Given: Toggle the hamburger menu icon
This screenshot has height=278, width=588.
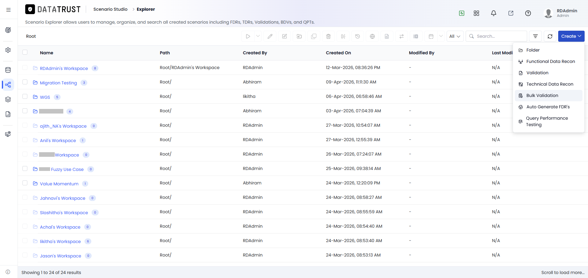Looking at the screenshot, I should coord(8,10).
